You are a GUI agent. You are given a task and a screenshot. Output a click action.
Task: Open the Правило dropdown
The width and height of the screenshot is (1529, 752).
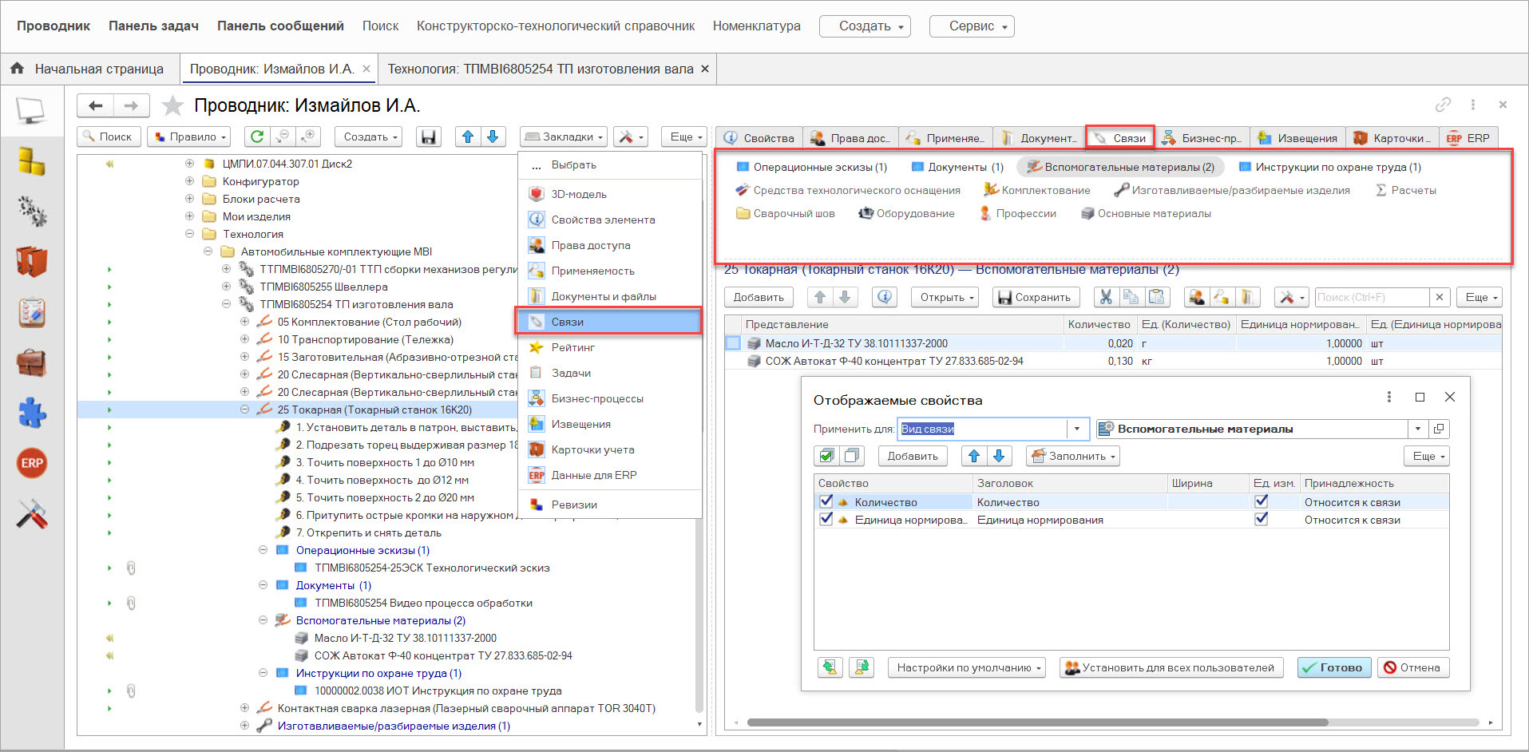pos(188,137)
